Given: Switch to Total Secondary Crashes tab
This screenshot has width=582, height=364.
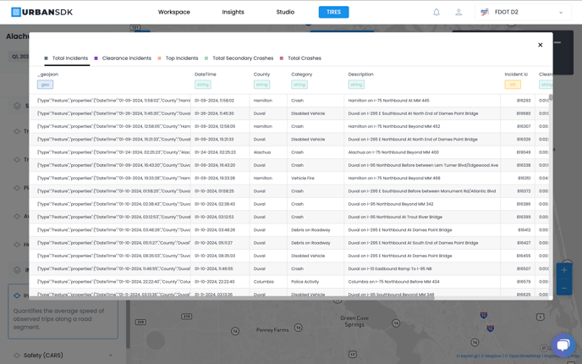Looking at the screenshot, I should pyautogui.click(x=239, y=58).
